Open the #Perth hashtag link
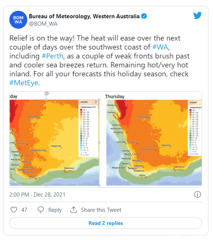214x242 pixels. pos(53,56)
